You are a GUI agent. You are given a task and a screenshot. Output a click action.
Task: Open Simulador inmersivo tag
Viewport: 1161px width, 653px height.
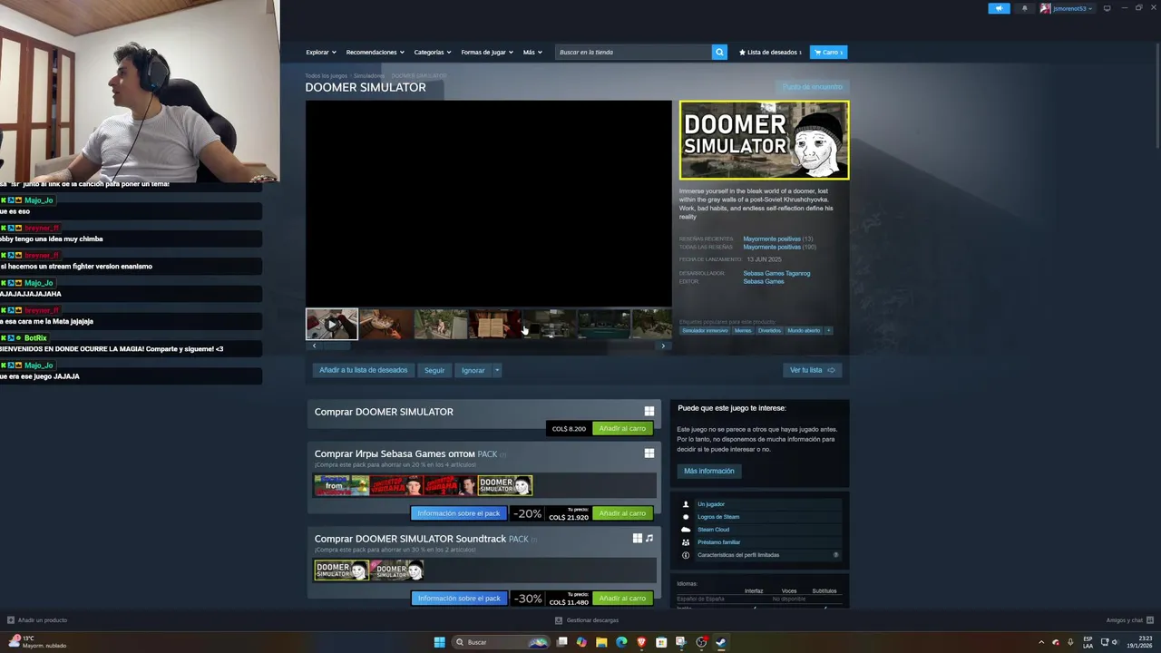[705, 330]
